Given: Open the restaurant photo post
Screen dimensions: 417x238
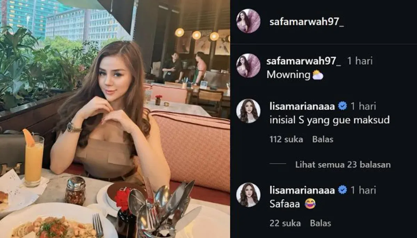Looking at the screenshot, I should tap(115, 119).
